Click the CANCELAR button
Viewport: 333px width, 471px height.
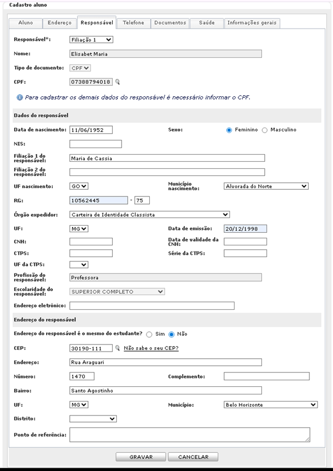coord(193,457)
